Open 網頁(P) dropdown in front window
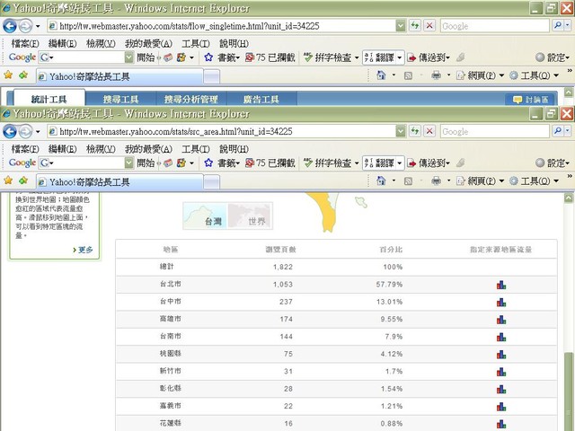 click(x=501, y=181)
